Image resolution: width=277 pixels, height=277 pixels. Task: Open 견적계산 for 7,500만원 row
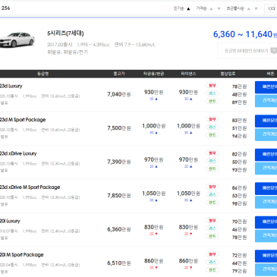(266, 134)
